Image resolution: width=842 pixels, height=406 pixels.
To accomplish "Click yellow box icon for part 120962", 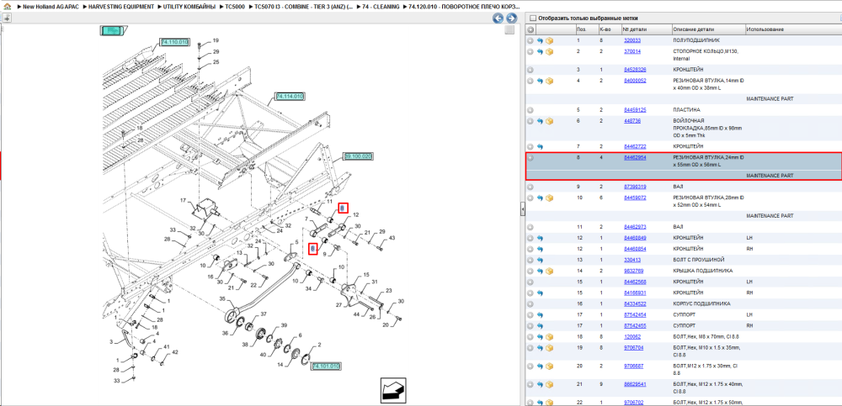I will click(549, 337).
